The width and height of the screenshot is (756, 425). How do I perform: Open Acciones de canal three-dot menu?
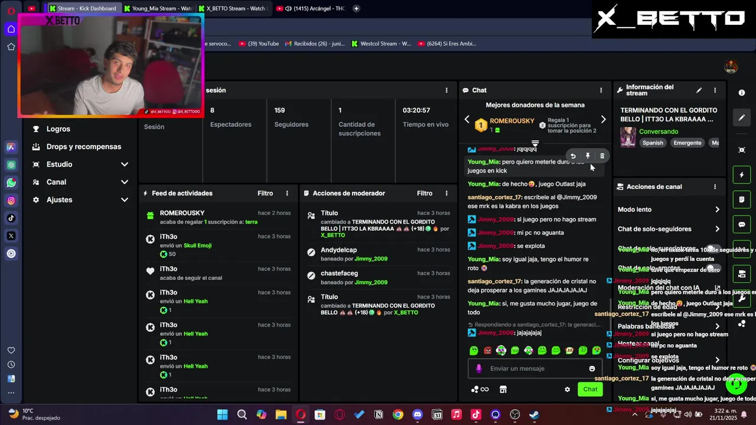point(715,187)
